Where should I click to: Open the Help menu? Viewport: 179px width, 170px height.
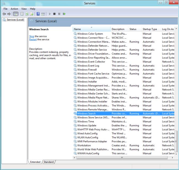(x=32, y=9)
